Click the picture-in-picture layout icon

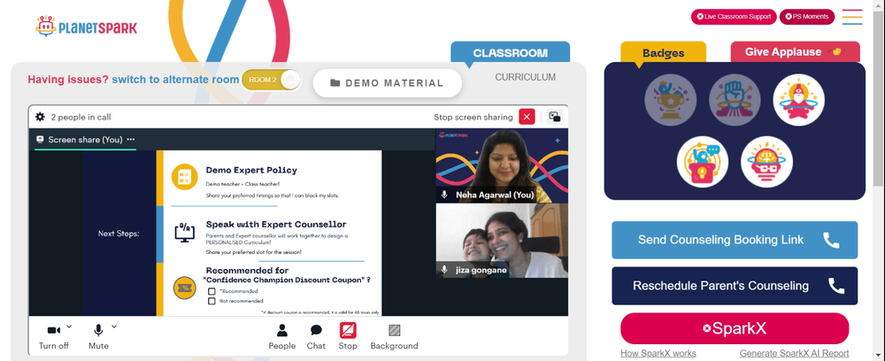click(555, 117)
